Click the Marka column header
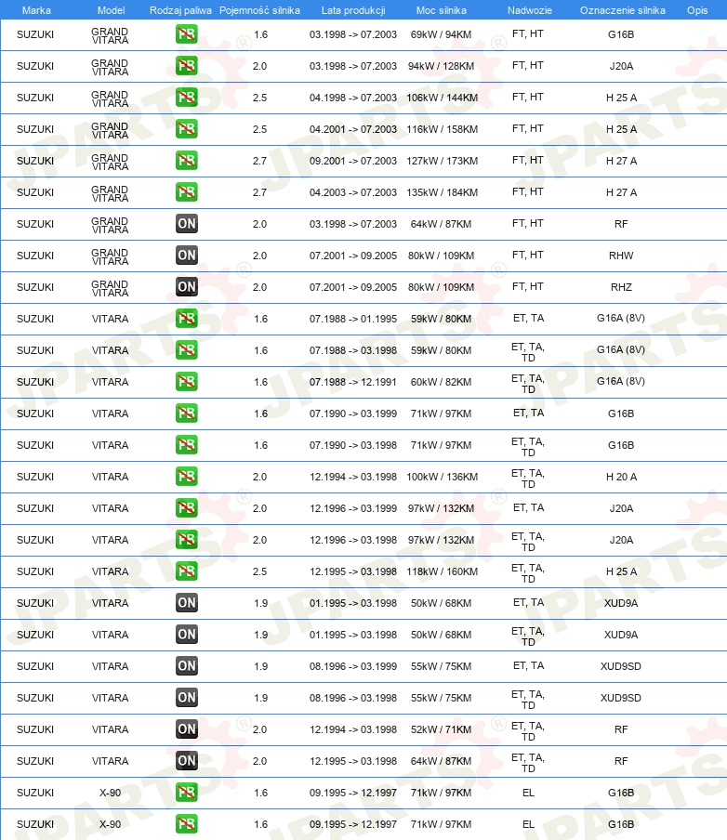727x840 pixels. (36, 10)
